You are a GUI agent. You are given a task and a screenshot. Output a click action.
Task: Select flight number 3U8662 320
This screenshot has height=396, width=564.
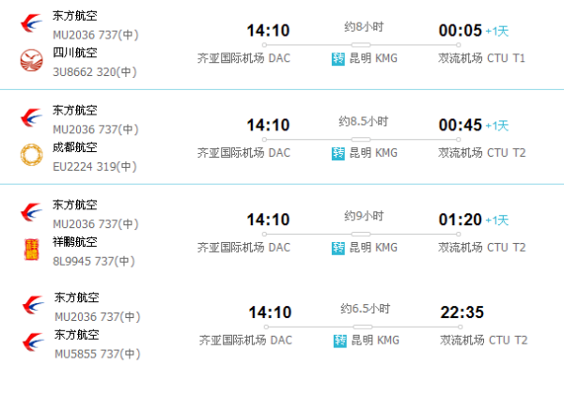click(95, 72)
